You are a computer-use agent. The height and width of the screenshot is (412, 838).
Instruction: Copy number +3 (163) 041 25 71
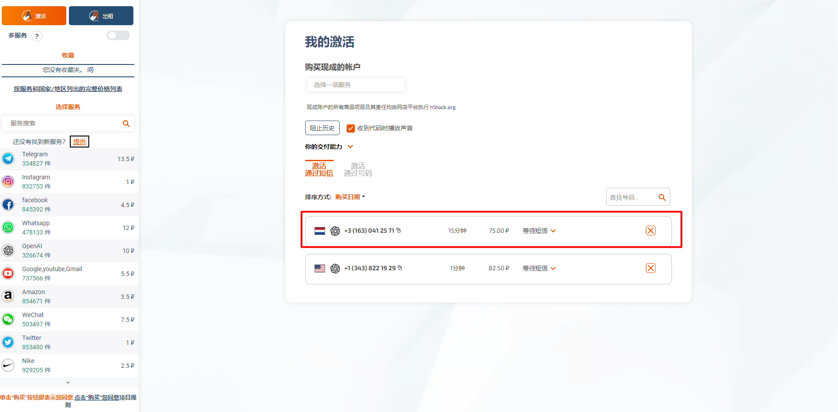(x=398, y=230)
